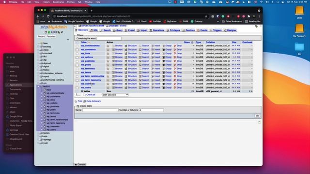Click favorite star for wp_commentmeta
Screen dimensions: 310x174
108,46
